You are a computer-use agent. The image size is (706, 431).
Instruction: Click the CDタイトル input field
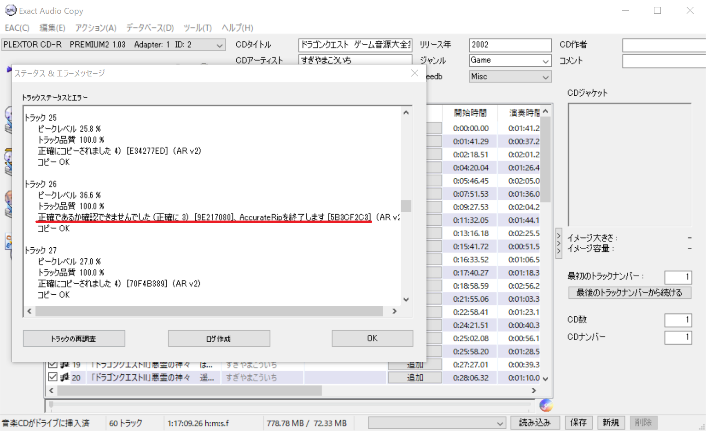pyautogui.click(x=355, y=45)
